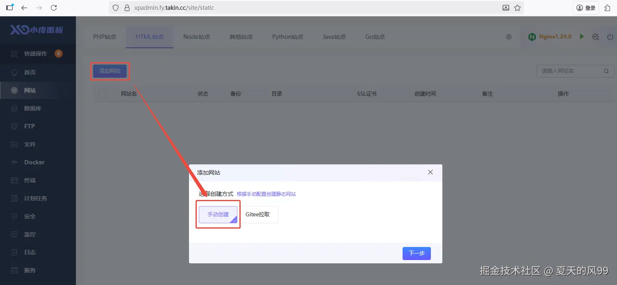Open the monitoring chart icon near Nginx
Viewport: 617px width, 285px height.
[596, 37]
